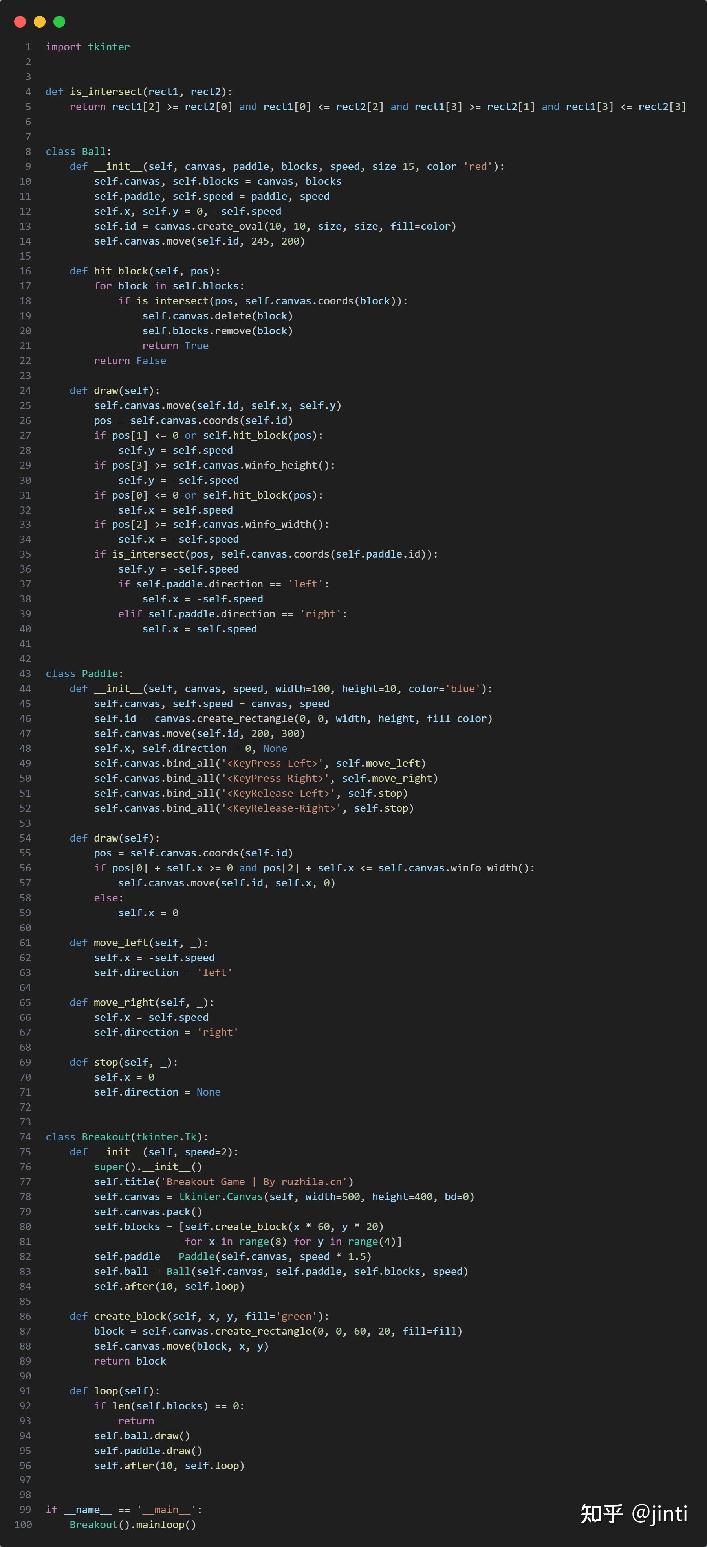The width and height of the screenshot is (707, 1547).
Task: Click 'def draw(self):' on line 54
Action: [x=115, y=838]
